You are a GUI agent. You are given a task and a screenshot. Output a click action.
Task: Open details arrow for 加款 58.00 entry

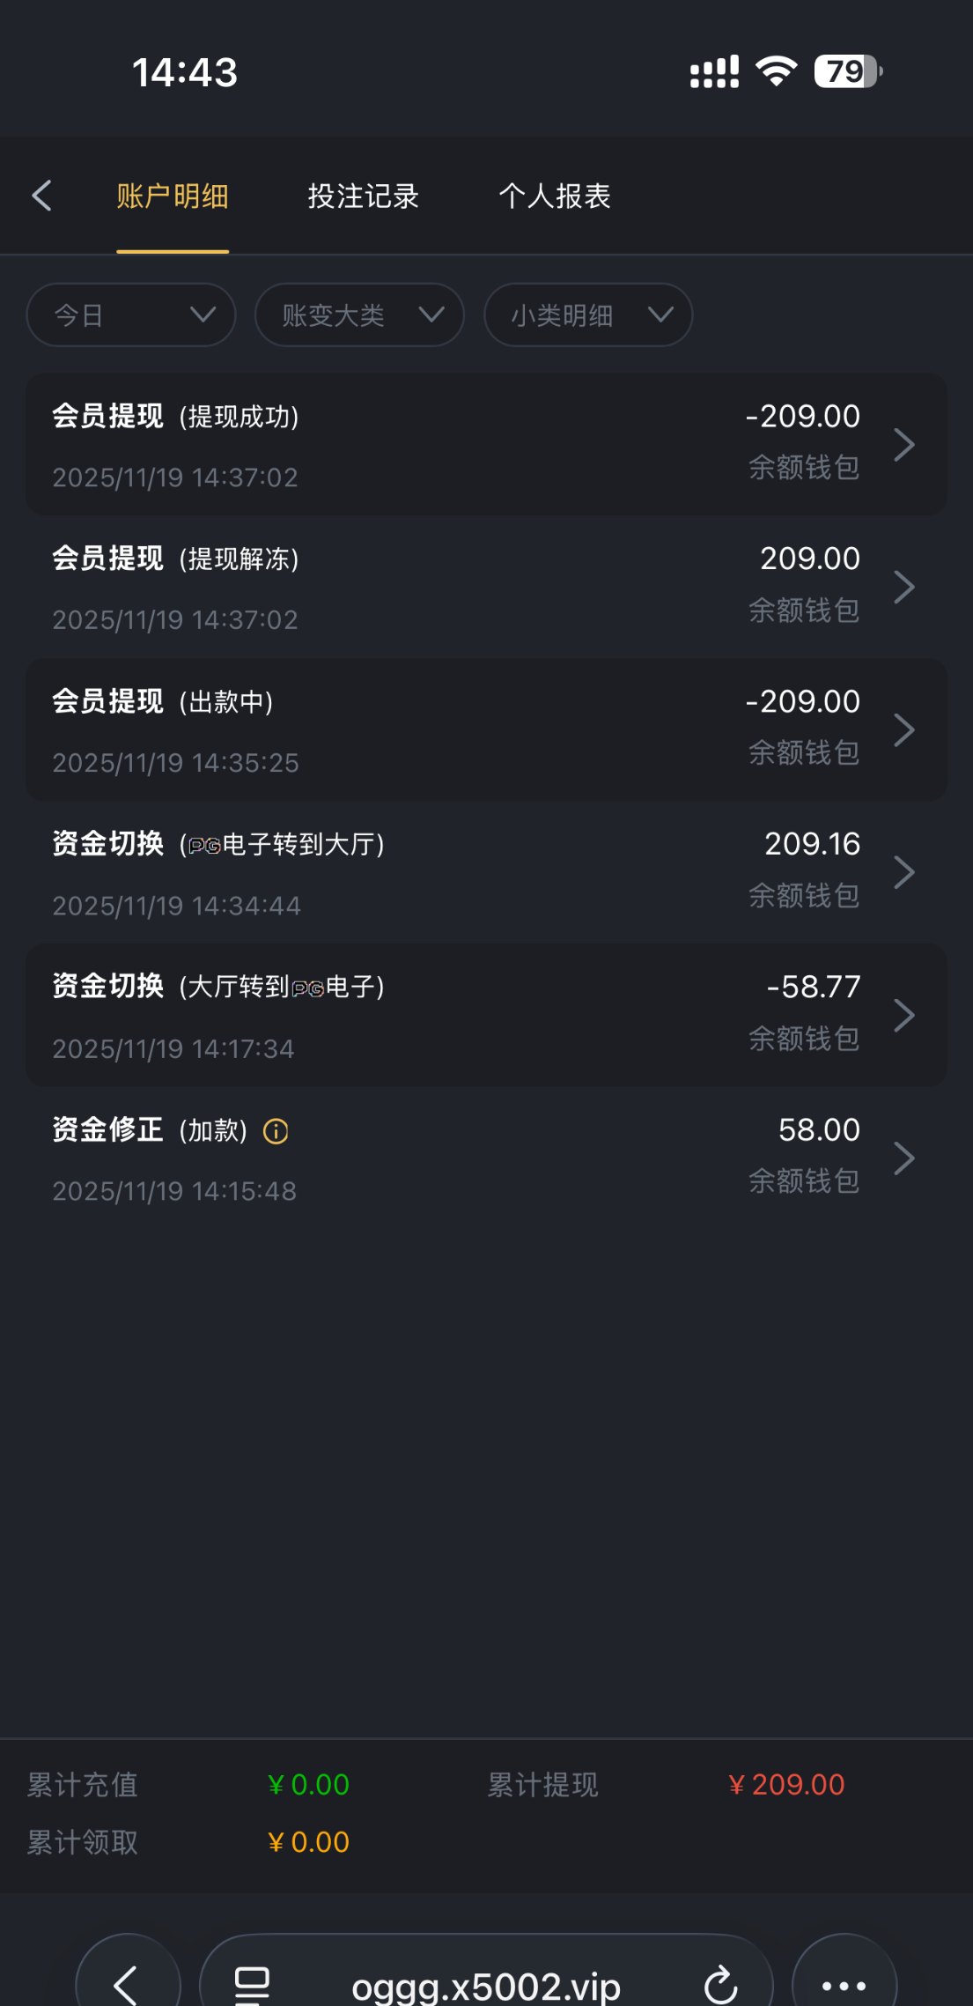coord(903,1158)
